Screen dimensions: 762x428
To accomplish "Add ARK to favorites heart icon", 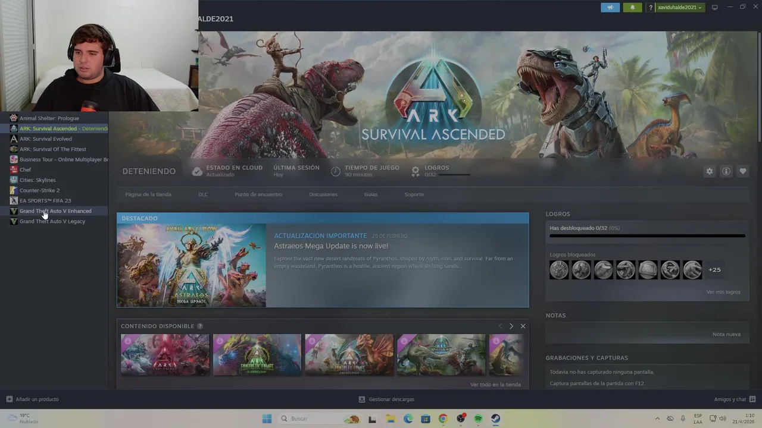I will pyautogui.click(x=742, y=171).
